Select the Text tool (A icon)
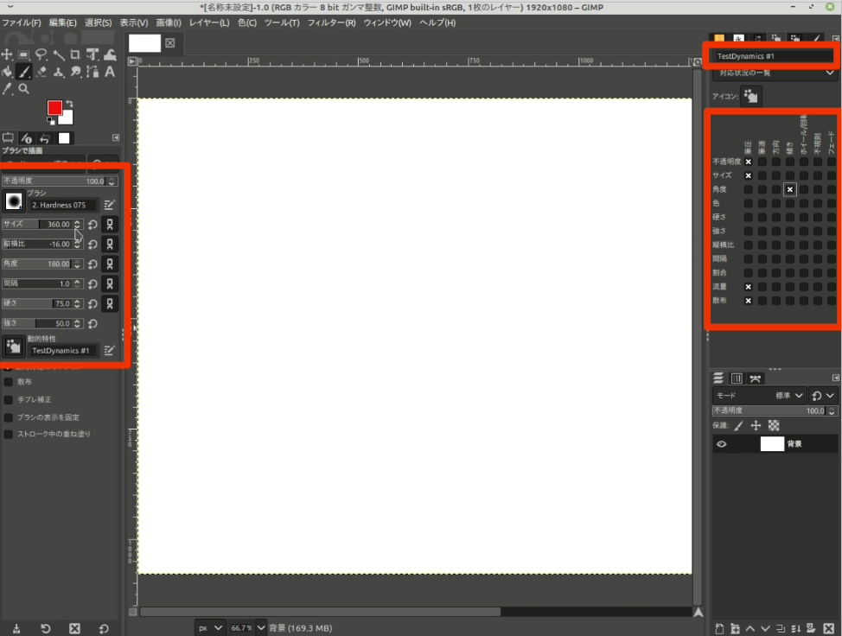842x636 pixels. [110, 72]
